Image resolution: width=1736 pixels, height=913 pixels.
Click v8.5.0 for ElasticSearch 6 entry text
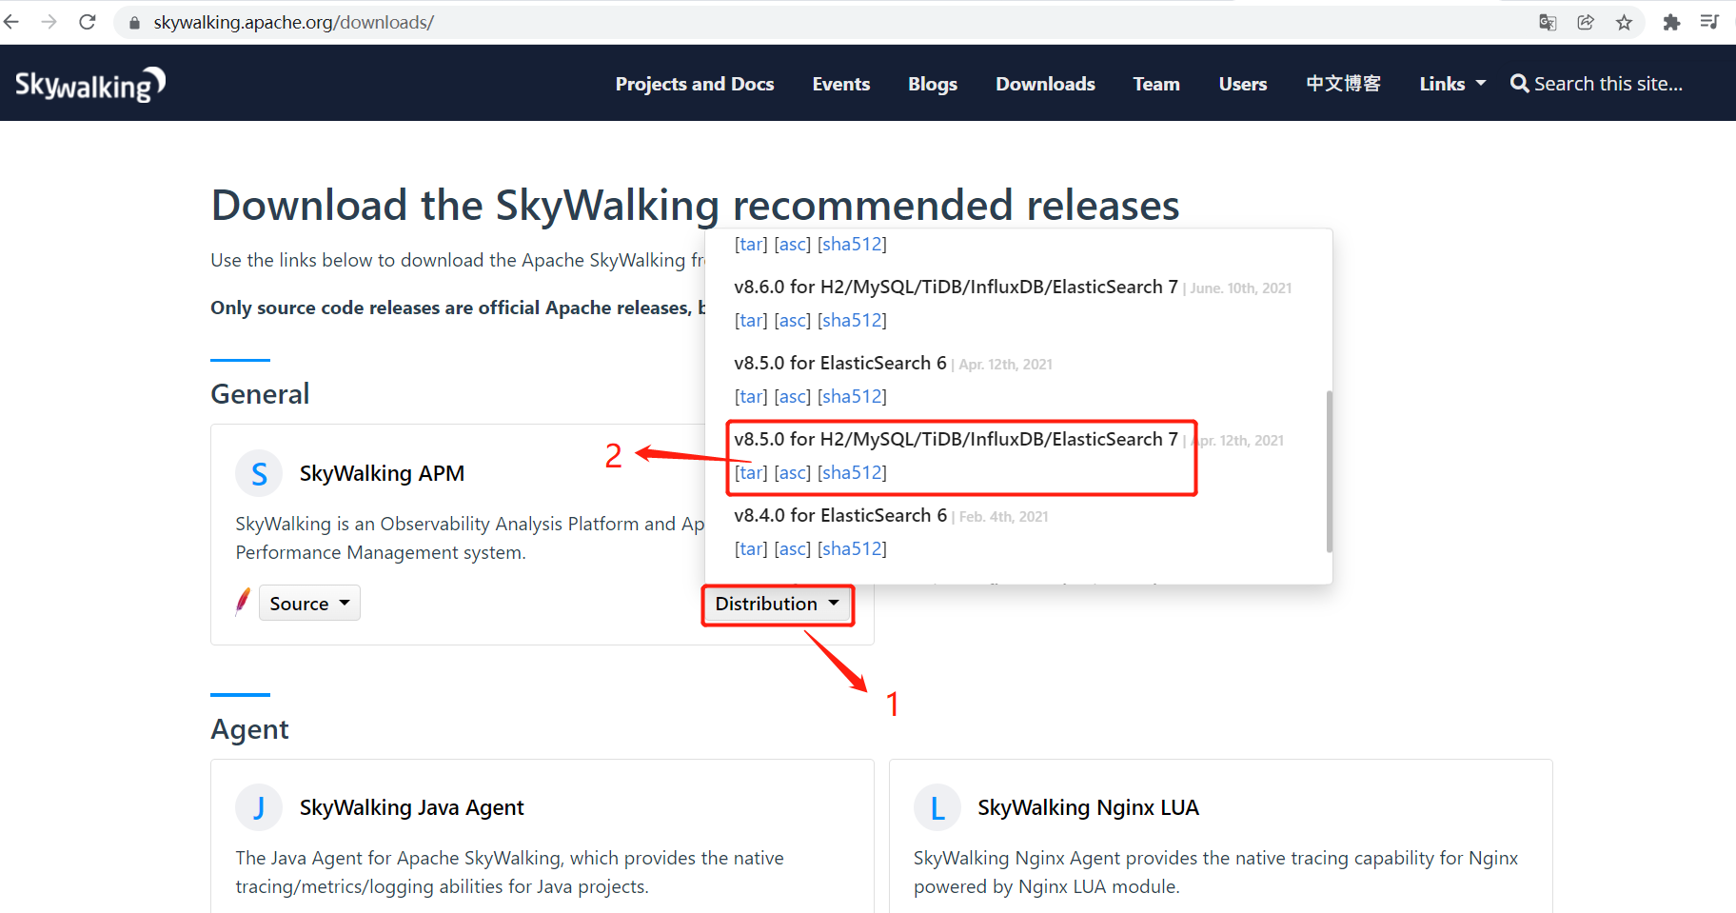[840, 363]
